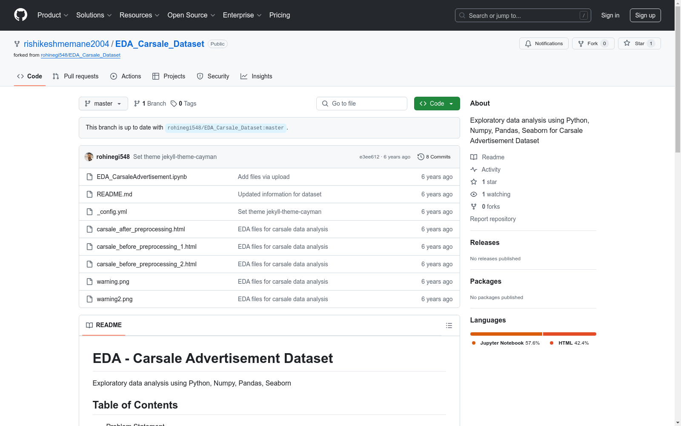Expand the Solutions menu
Screen dimensions: 681x426
click(x=94, y=15)
